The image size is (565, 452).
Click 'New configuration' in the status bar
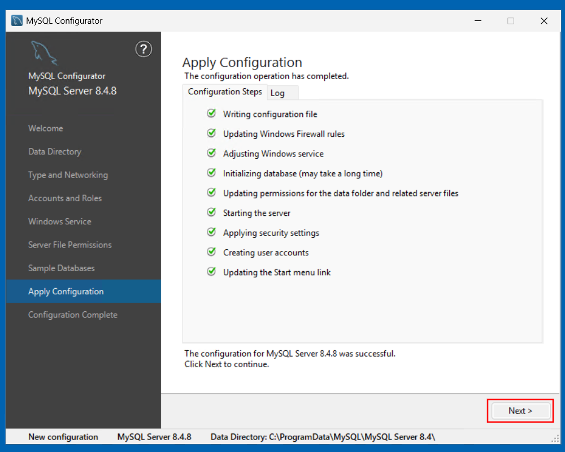pyautogui.click(x=63, y=437)
